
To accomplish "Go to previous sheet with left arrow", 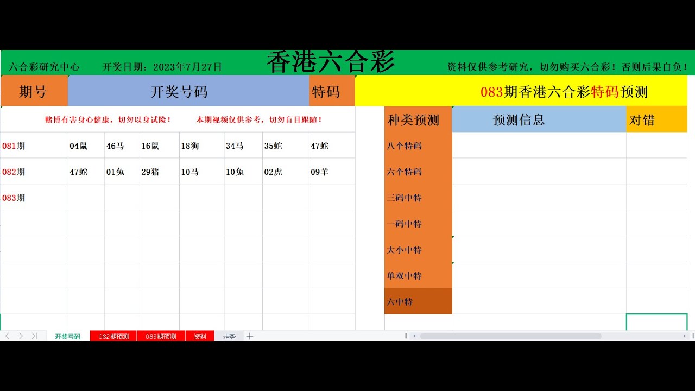I will coord(8,336).
